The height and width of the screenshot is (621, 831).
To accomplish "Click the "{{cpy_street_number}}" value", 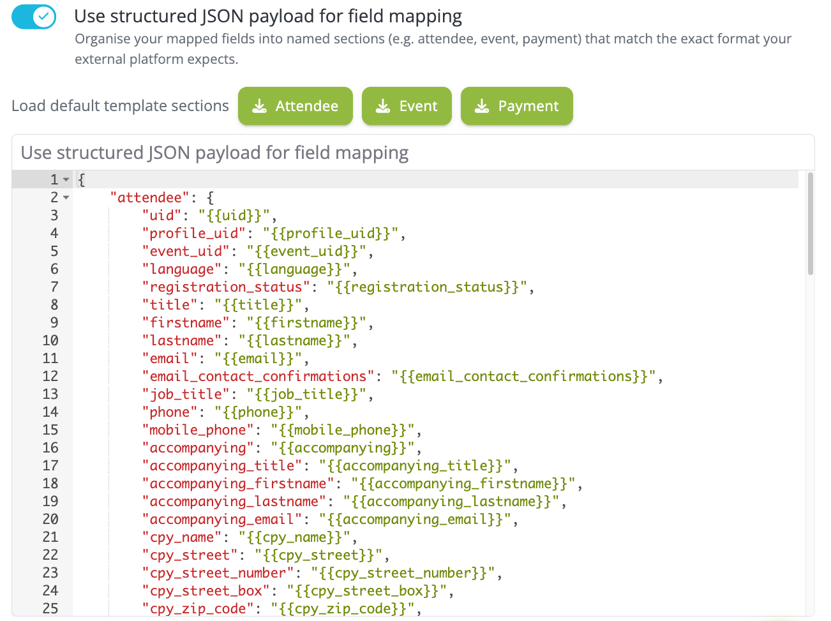I will (403, 573).
